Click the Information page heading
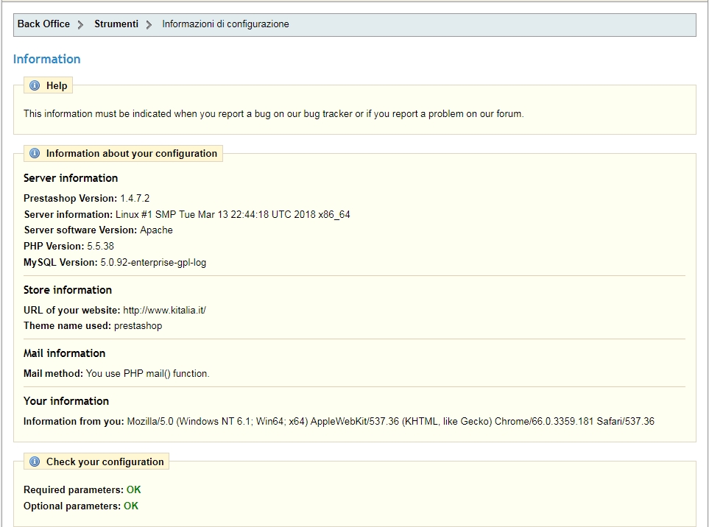The width and height of the screenshot is (709, 527). coord(46,59)
